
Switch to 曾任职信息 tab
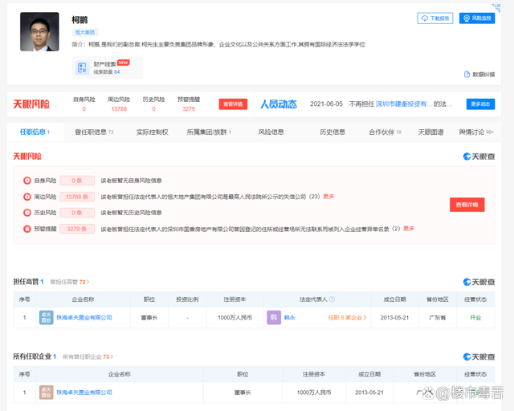tap(94, 132)
